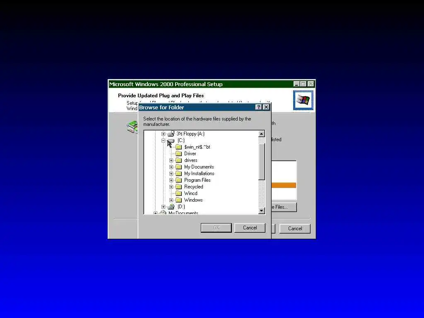Select the (D:) drive label
Image resolution: width=424 pixels, height=318 pixels.
pyautogui.click(x=181, y=207)
